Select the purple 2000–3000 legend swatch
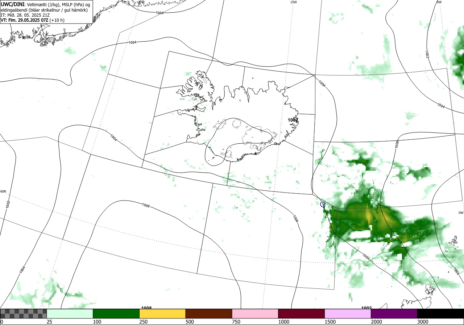The height and width of the screenshot is (325, 464). coord(394,313)
